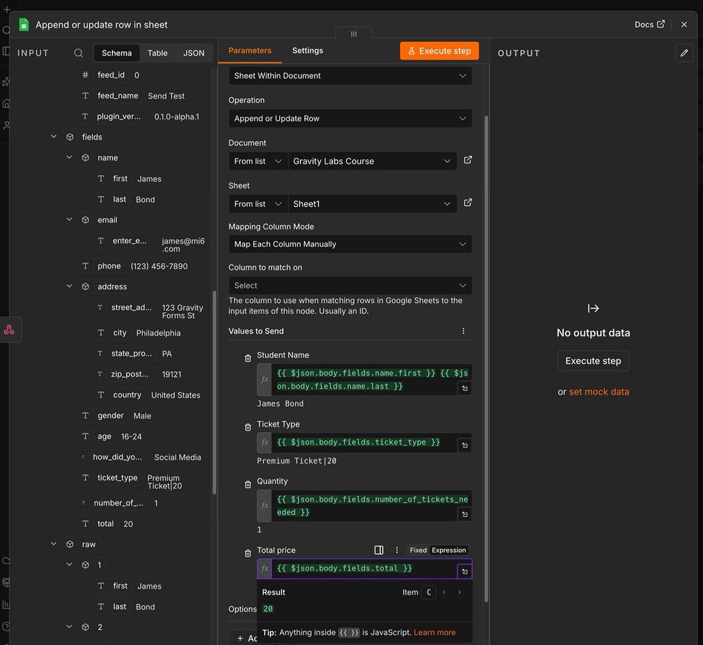Open Column to match on Select dropdown
Screen dimensions: 703x645
pyautogui.click(x=349, y=285)
